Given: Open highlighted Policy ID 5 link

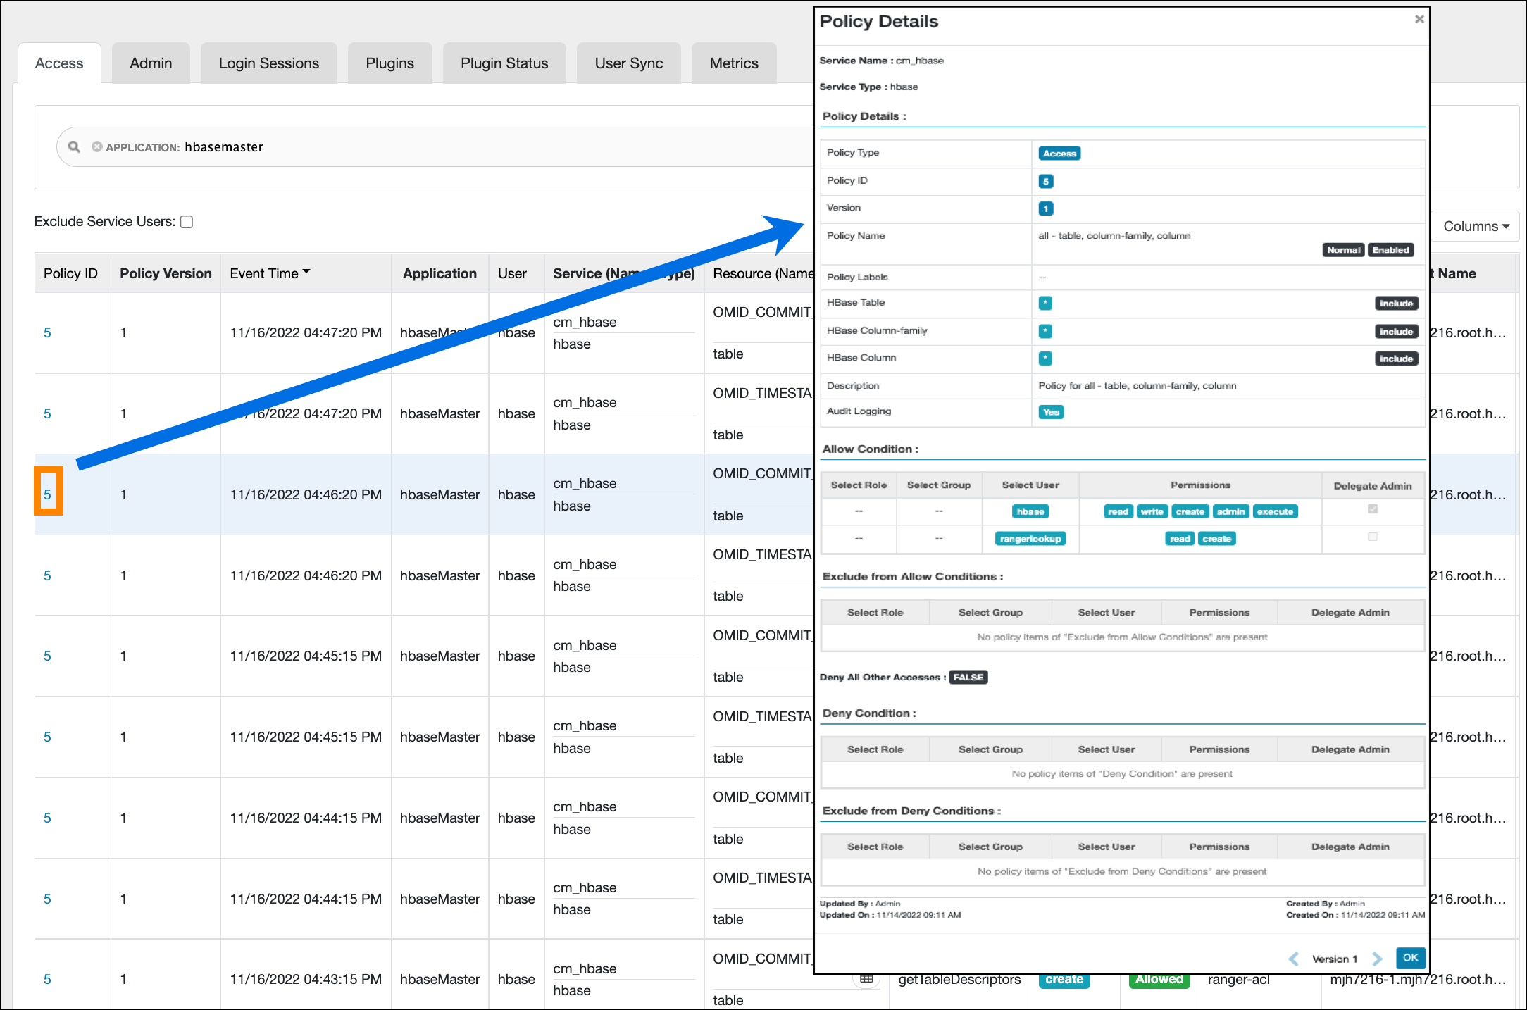Looking at the screenshot, I should [47, 494].
